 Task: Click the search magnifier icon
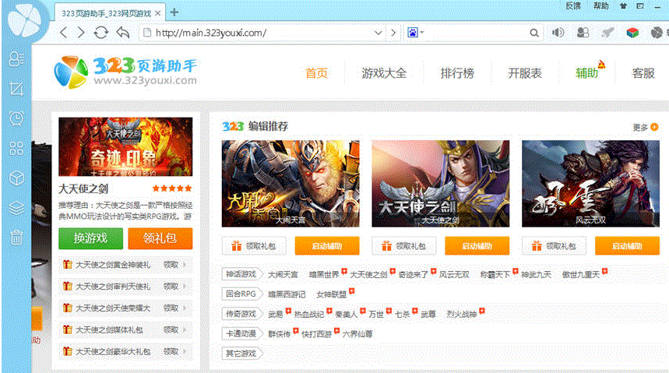click(533, 33)
